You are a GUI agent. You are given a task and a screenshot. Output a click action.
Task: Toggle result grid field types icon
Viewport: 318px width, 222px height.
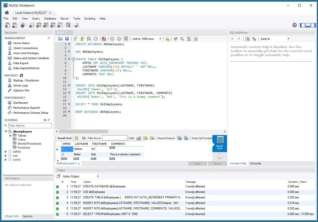(x=76, y=138)
